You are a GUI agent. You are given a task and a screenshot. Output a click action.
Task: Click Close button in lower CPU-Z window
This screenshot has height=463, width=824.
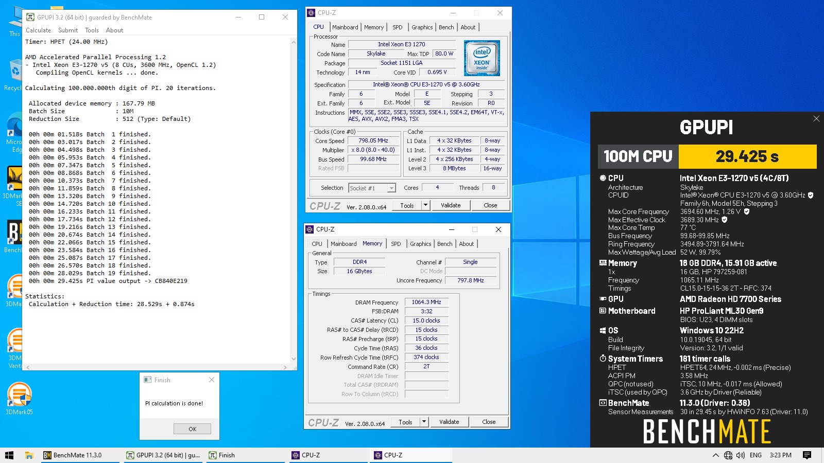pos(489,422)
